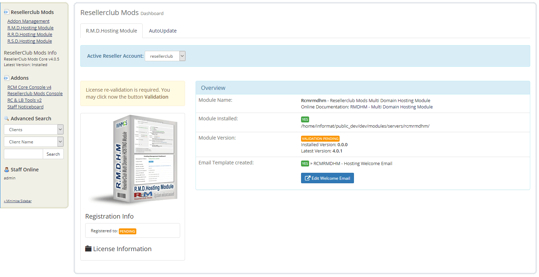Screen dimensions: 539x277
Task: Switch to R.M.D.Hosting Module tab
Action: 111,31
